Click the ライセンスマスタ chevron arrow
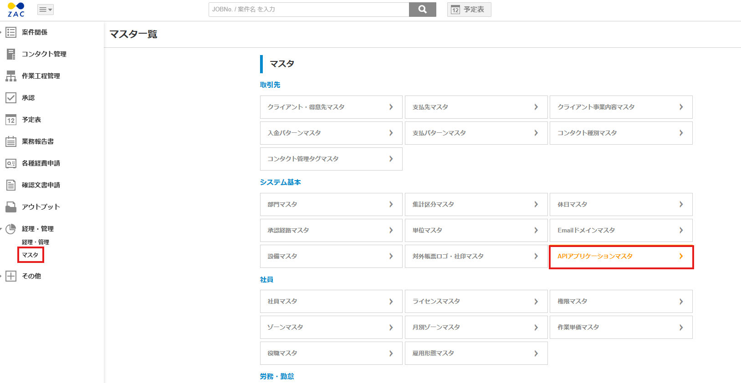The width and height of the screenshot is (741, 383). [536, 302]
